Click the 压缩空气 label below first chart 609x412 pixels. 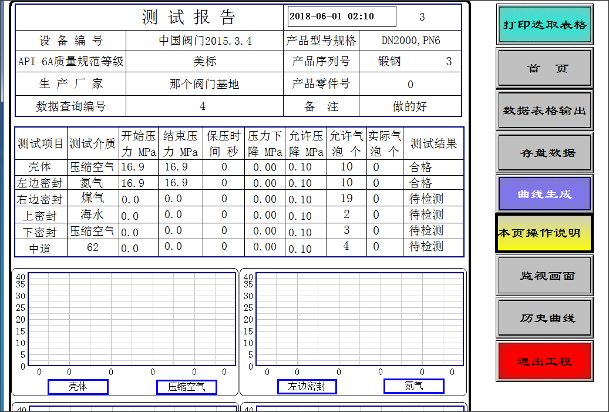tap(187, 387)
